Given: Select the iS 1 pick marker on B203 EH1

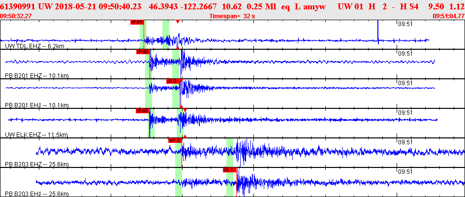Looking at the screenshot, I should pyautogui.click(x=230, y=170).
